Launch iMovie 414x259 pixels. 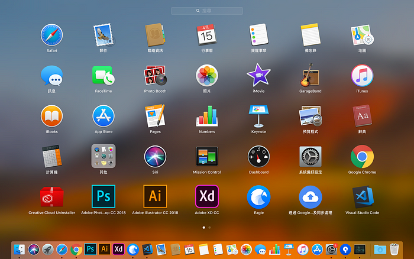coord(258,75)
